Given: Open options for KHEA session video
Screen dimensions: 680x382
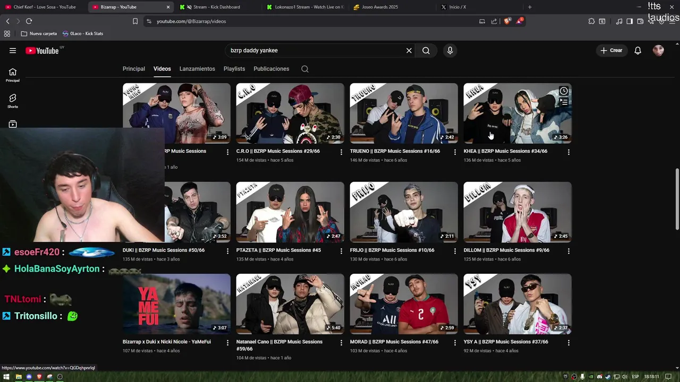Looking at the screenshot, I should 568,152.
